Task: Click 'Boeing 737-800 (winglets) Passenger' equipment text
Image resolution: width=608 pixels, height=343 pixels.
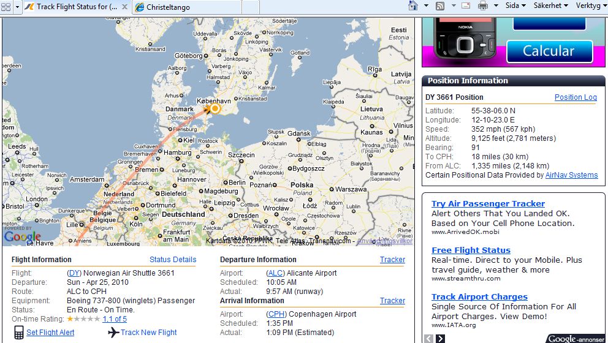Action: point(131,301)
